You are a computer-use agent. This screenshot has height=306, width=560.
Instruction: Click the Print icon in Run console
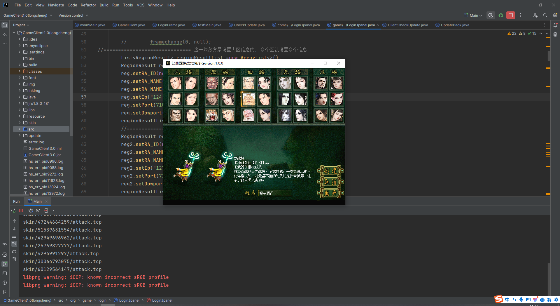tap(14, 251)
